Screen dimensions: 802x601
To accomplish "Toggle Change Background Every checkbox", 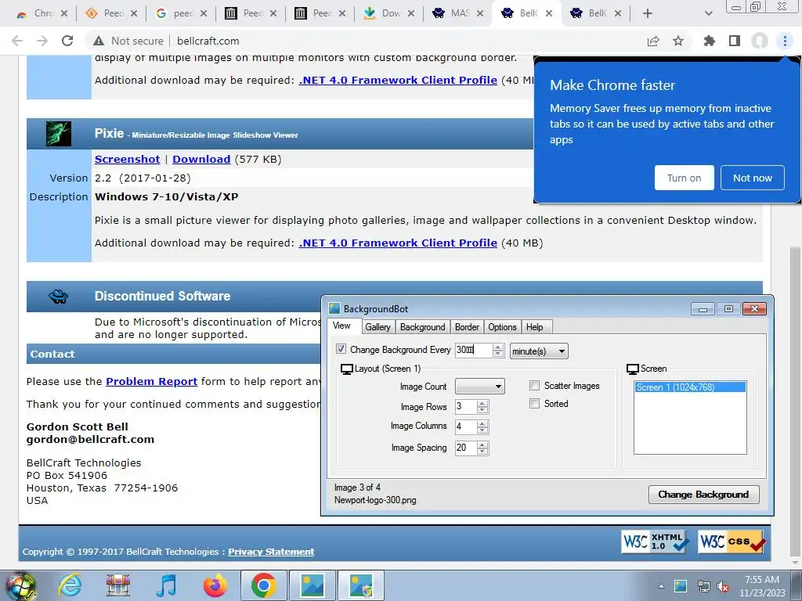I will tap(341, 349).
